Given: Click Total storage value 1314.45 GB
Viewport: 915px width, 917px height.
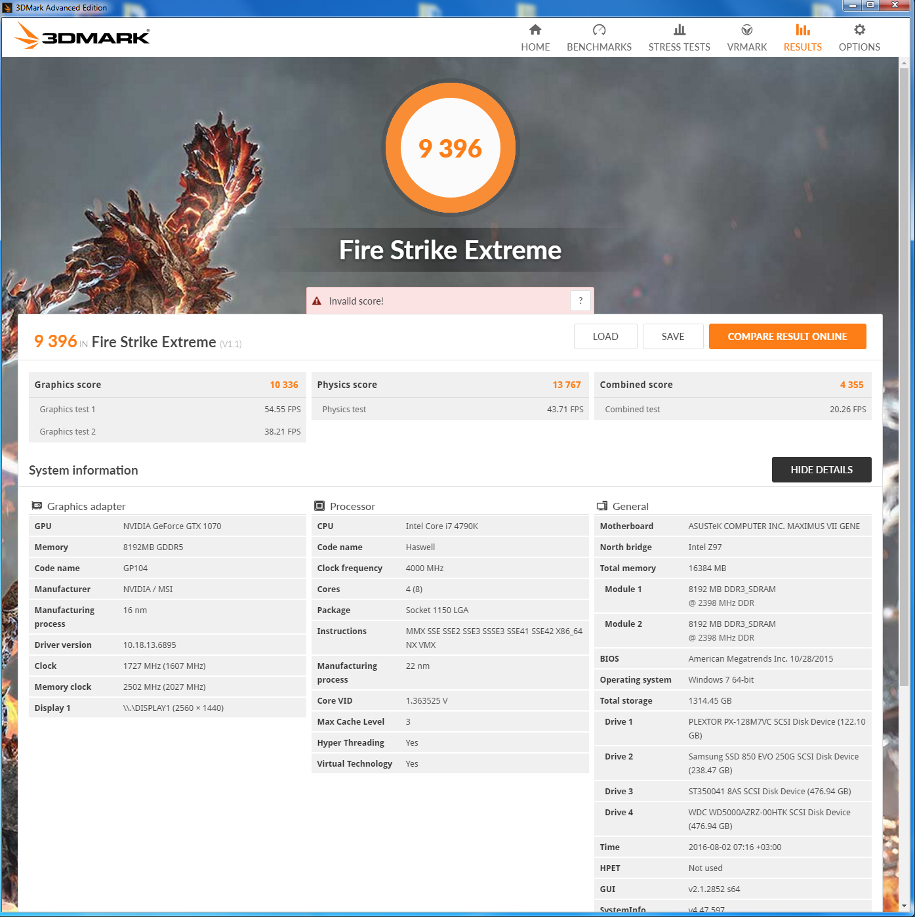Looking at the screenshot, I should pos(710,700).
